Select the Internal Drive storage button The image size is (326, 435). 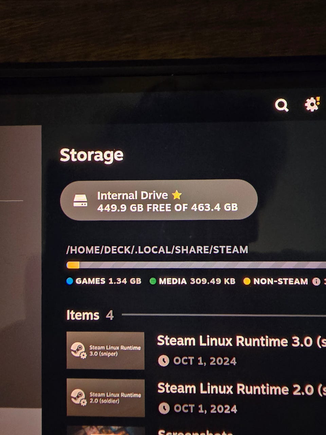point(159,200)
